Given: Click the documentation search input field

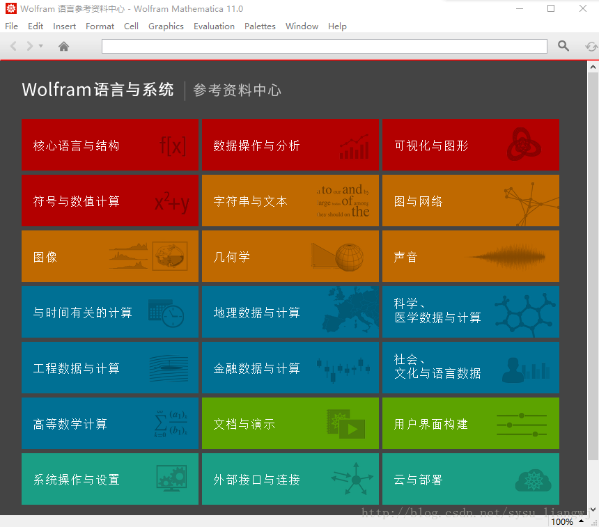Looking at the screenshot, I should (x=325, y=46).
